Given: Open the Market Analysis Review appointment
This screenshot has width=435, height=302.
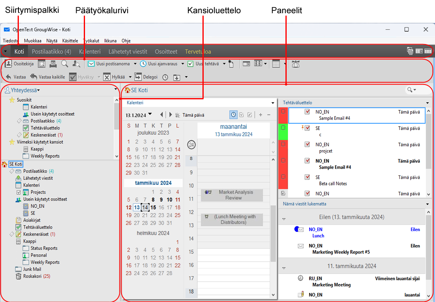Looking at the screenshot, I should click(232, 195).
